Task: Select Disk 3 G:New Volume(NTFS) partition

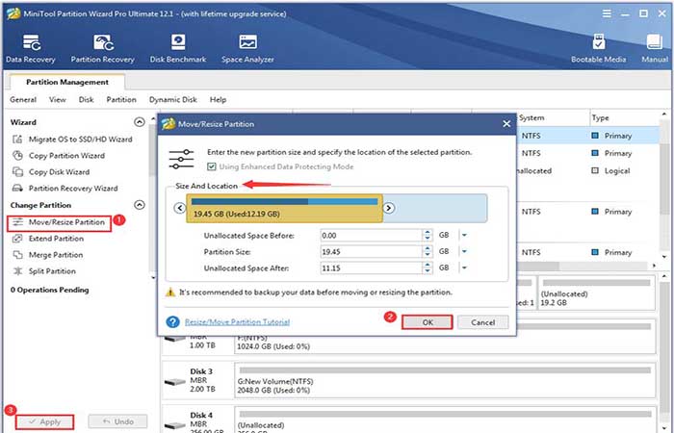Action: click(445, 381)
